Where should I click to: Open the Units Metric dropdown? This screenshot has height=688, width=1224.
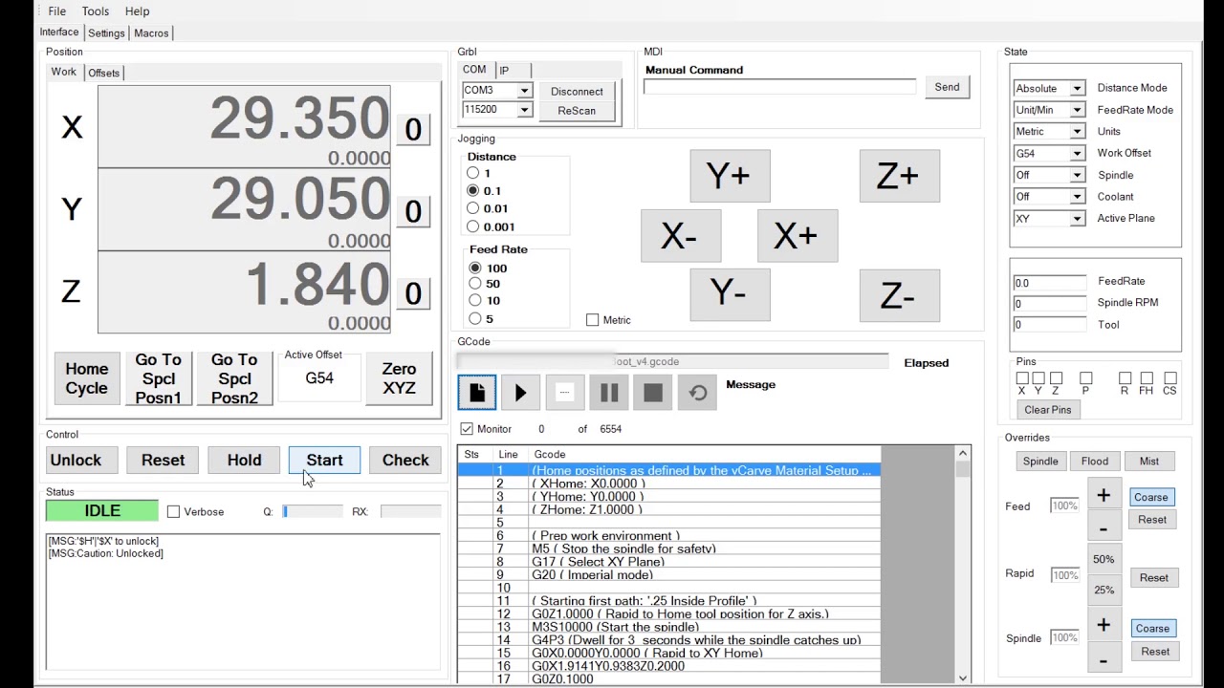coord(1077,132)
